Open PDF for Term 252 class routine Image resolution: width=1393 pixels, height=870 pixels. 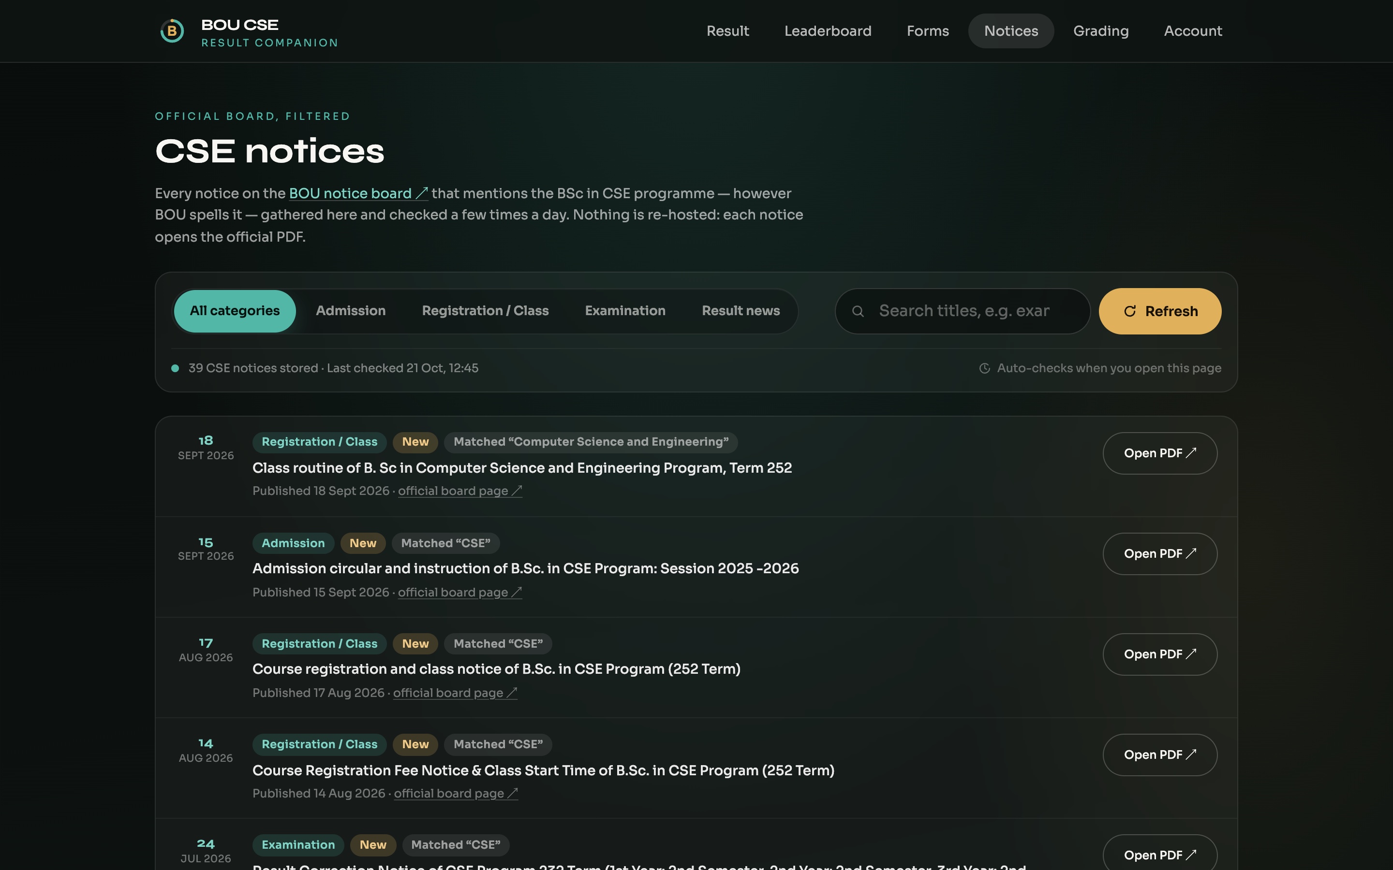pos(1160,453)
